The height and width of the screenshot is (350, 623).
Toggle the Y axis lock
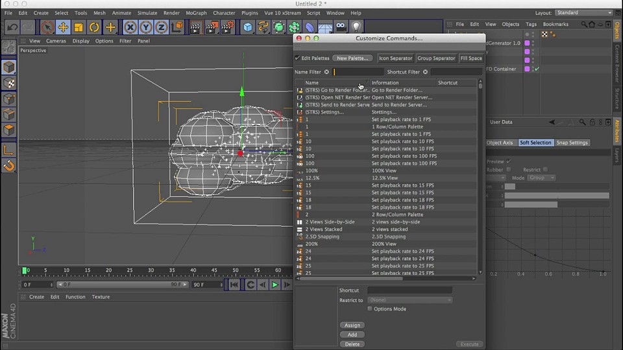click(x=146, y=27)
